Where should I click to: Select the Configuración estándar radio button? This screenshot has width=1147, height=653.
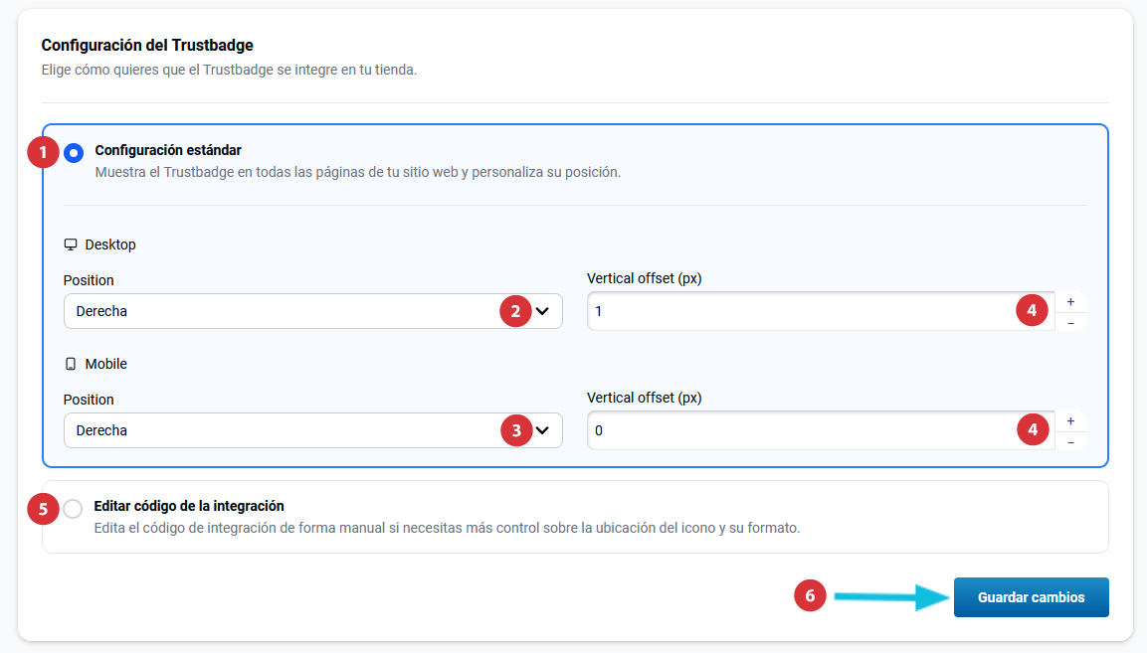pyautogui.click(x=74, y=153)
